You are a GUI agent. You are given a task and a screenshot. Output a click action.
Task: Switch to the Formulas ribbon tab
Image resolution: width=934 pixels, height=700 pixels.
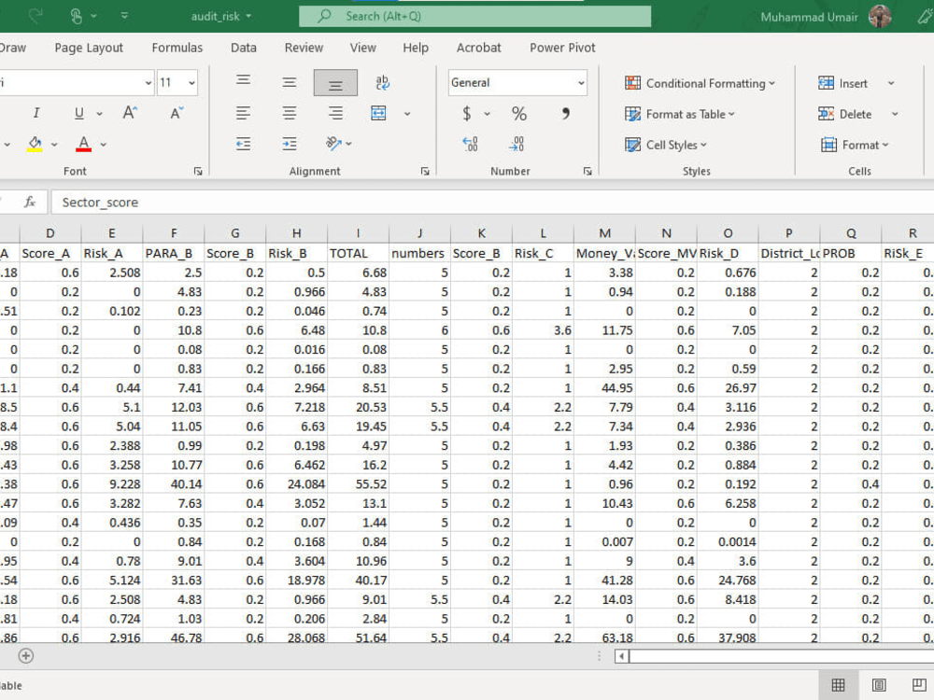pos(177,48)
